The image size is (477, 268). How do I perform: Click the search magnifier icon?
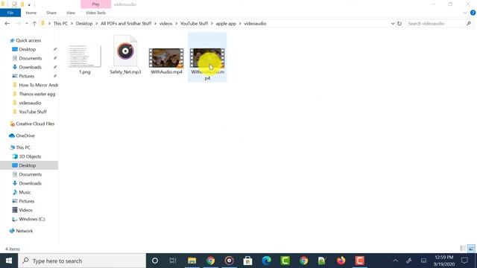click(469, 23)
